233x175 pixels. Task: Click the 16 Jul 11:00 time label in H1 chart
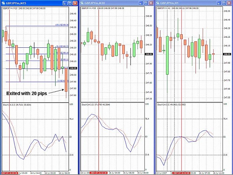coord(219,173)
